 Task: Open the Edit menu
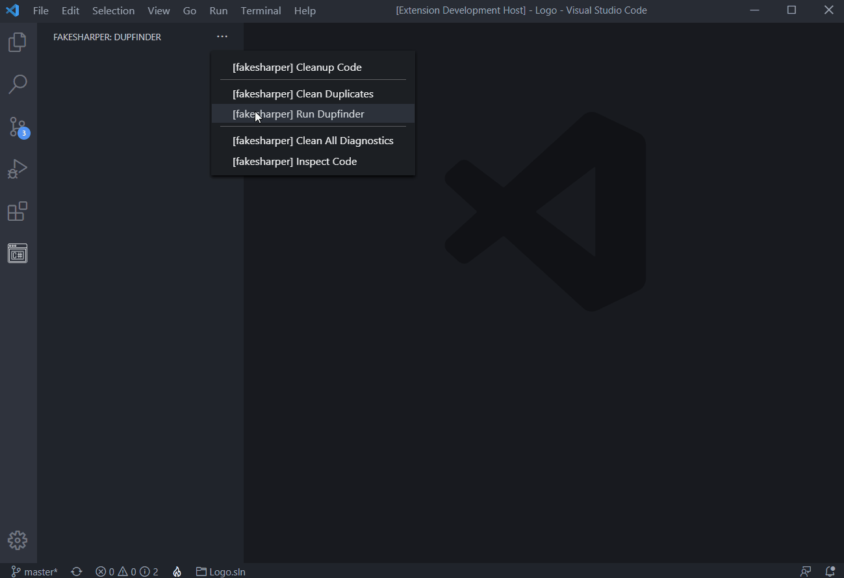[71, 10]
